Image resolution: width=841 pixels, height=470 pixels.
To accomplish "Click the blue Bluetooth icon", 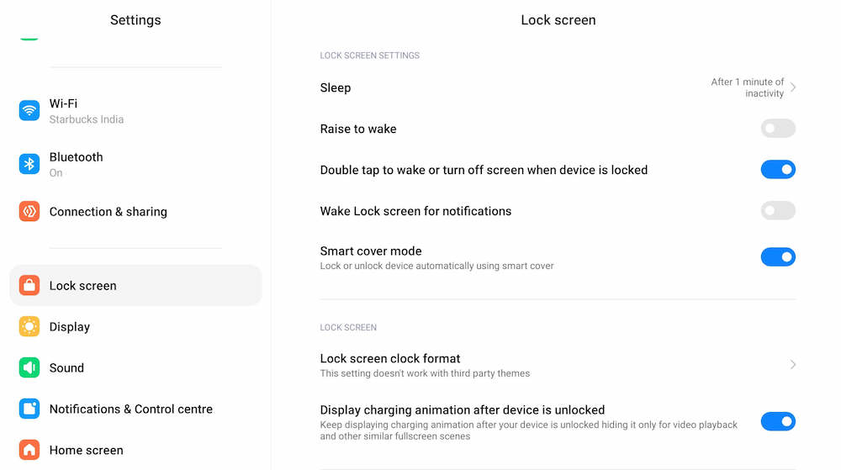I will pos(29,164).
